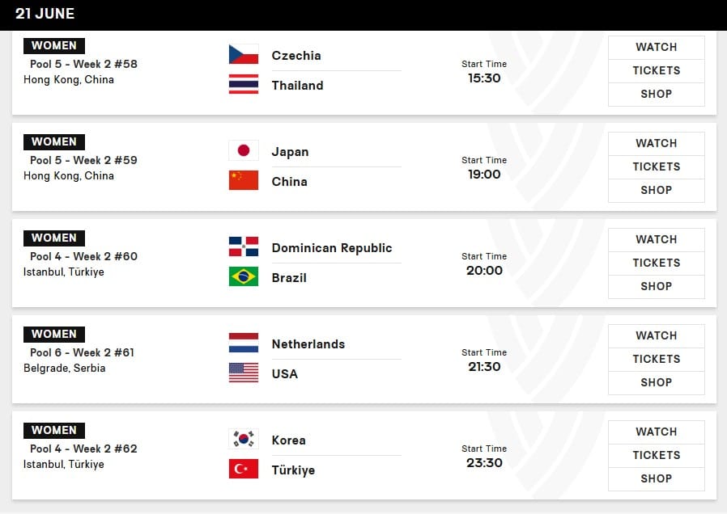Open the Pool 6 - Week 2 #61 match
The image size is (727, 514).
coord(82,352)
